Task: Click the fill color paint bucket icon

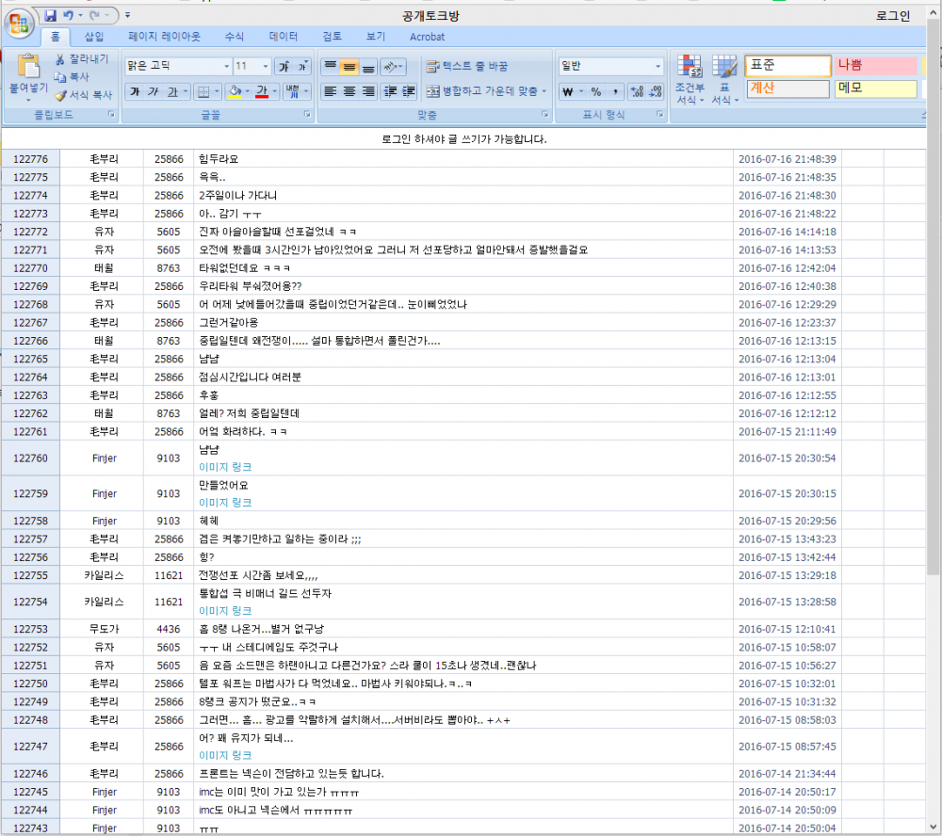Action: pos(235,88)
